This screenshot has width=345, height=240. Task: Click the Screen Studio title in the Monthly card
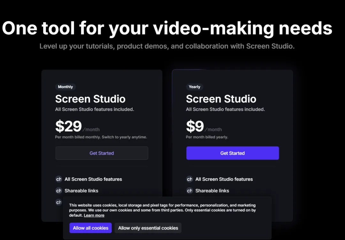(90, 99)
